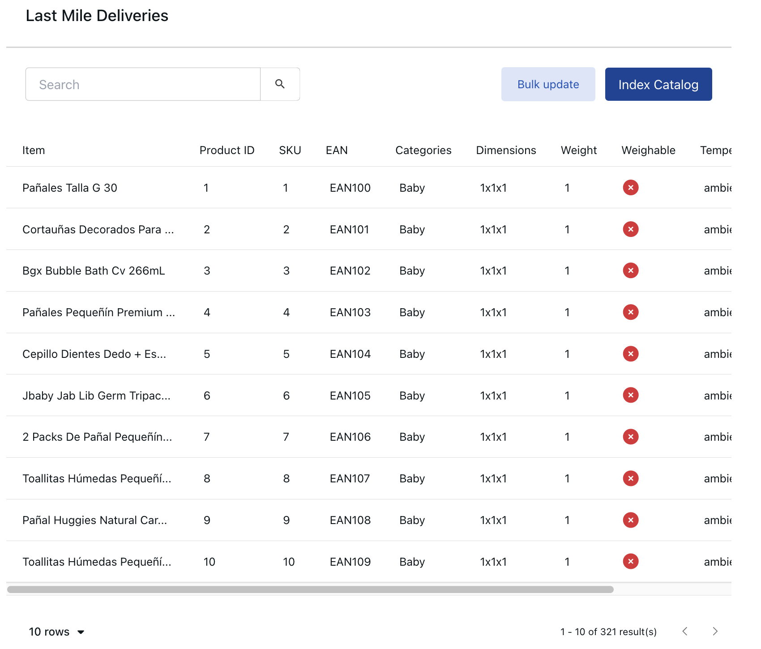Viewport: 761px width, 649px height.
Task: Click the Categories column header
Action: point(423,150)
